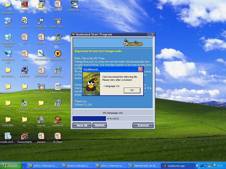The width and height of the screenshot is (226, 169).
Task: Select the Kazaa Lite K++ icon
Action: tap(41, 24)
